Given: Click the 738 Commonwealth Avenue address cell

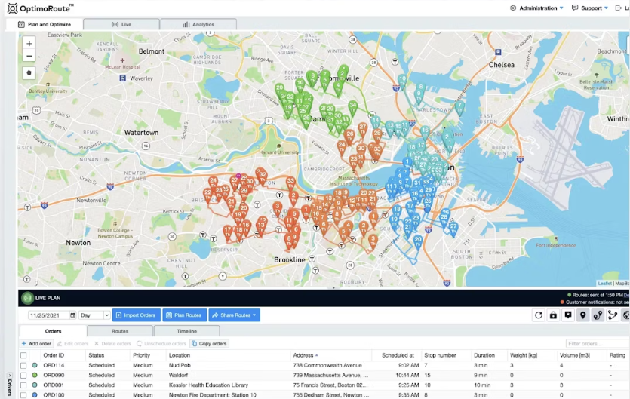Looking at the screenshot, I should coord(327,366).
